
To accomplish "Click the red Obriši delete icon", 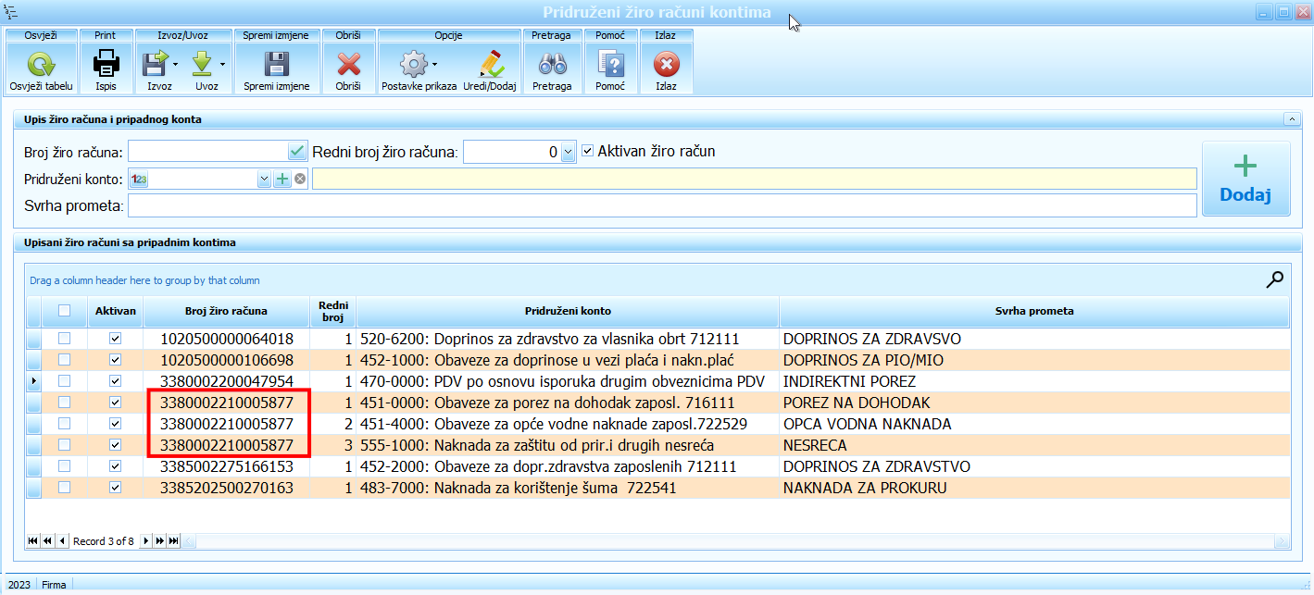I will (x=348, y=64).
